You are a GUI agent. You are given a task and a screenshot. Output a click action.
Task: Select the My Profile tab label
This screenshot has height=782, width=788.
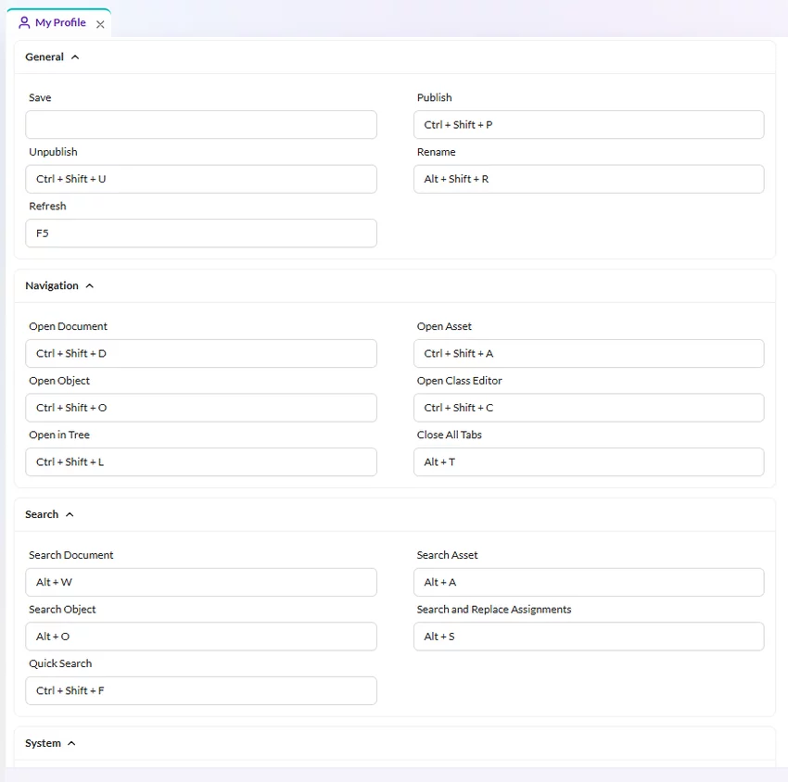click(x=60, y=22)
